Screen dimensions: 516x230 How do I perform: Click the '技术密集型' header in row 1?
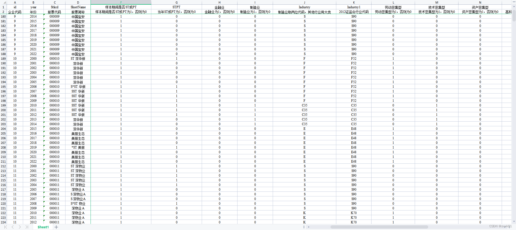[x=437, y=7]
